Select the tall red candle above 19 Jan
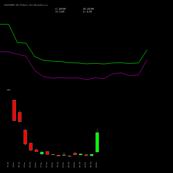 14,110
